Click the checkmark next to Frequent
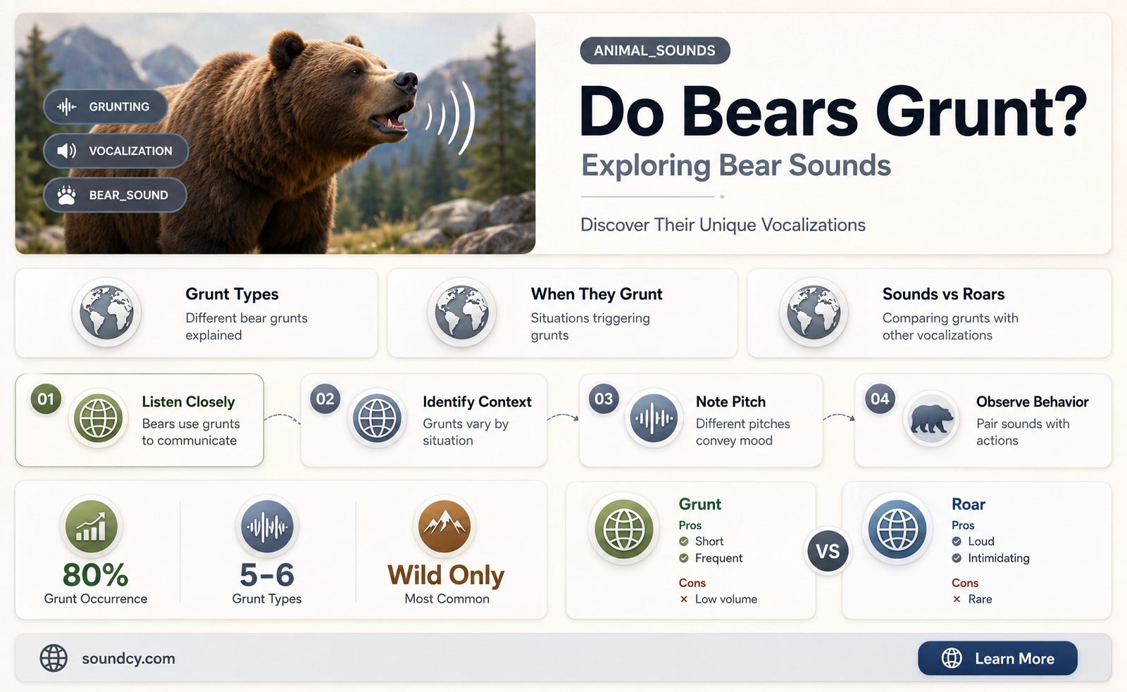Screen dimensions: 1127x692 coord(683,558)
